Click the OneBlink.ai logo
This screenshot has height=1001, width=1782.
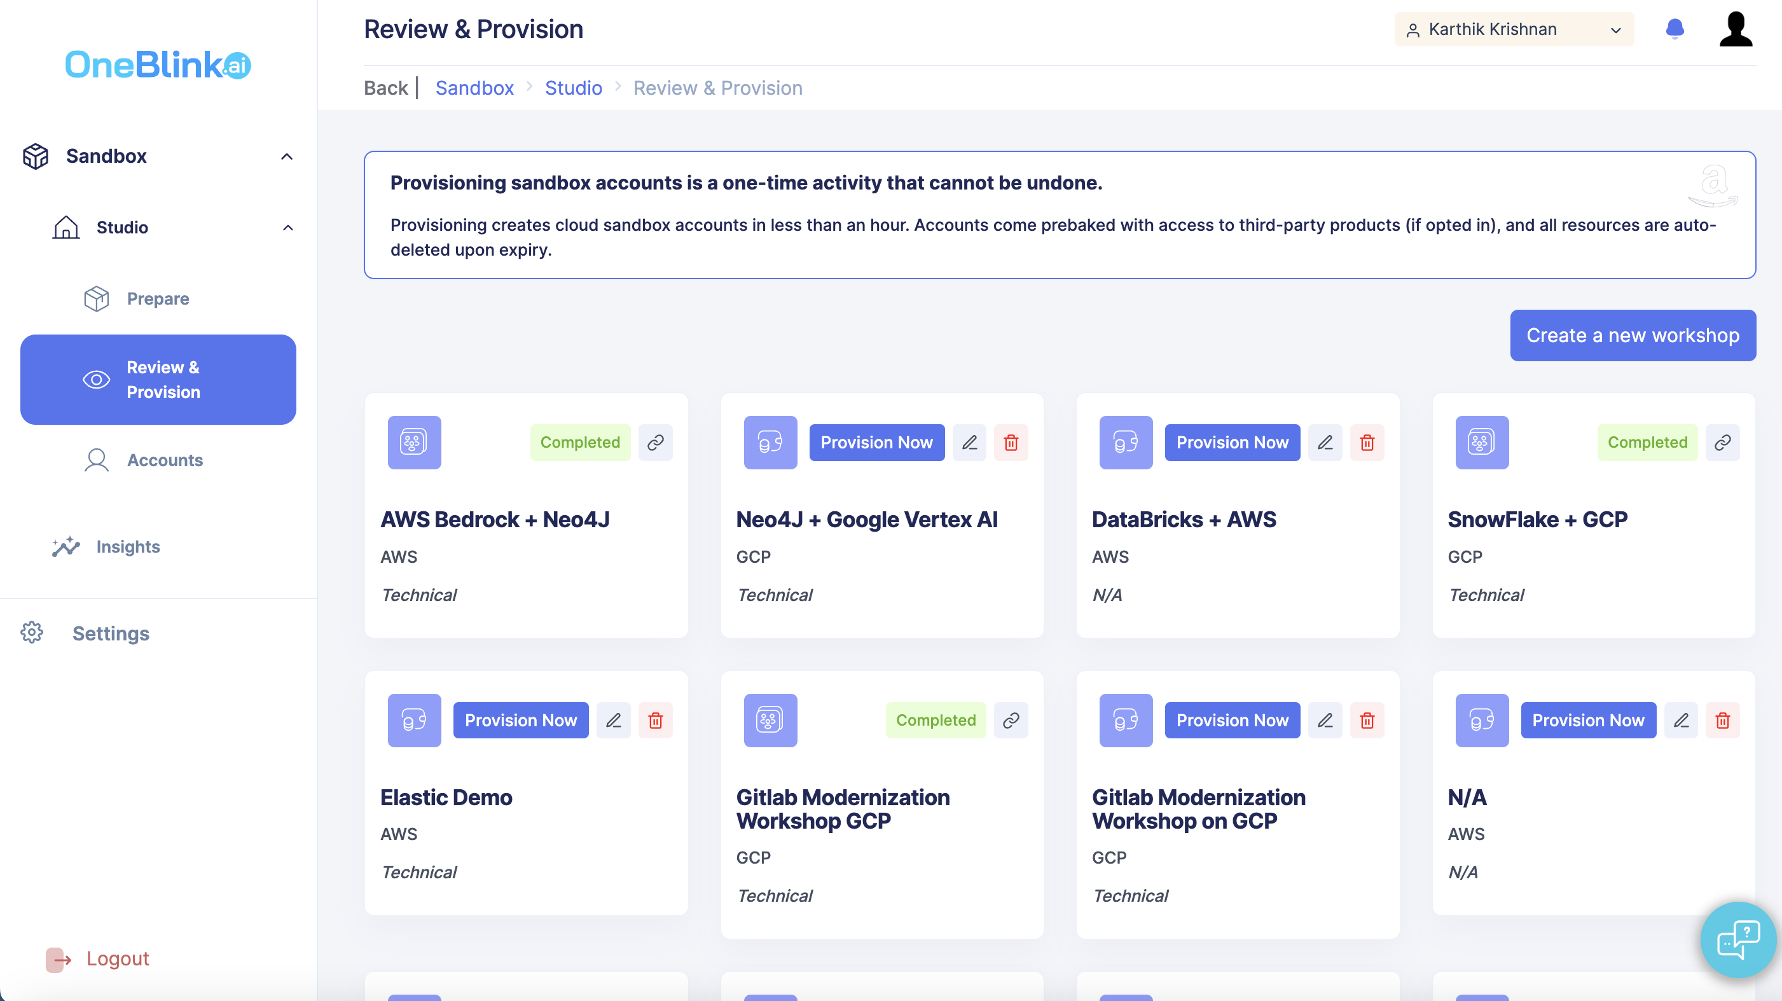click(158, 64)
